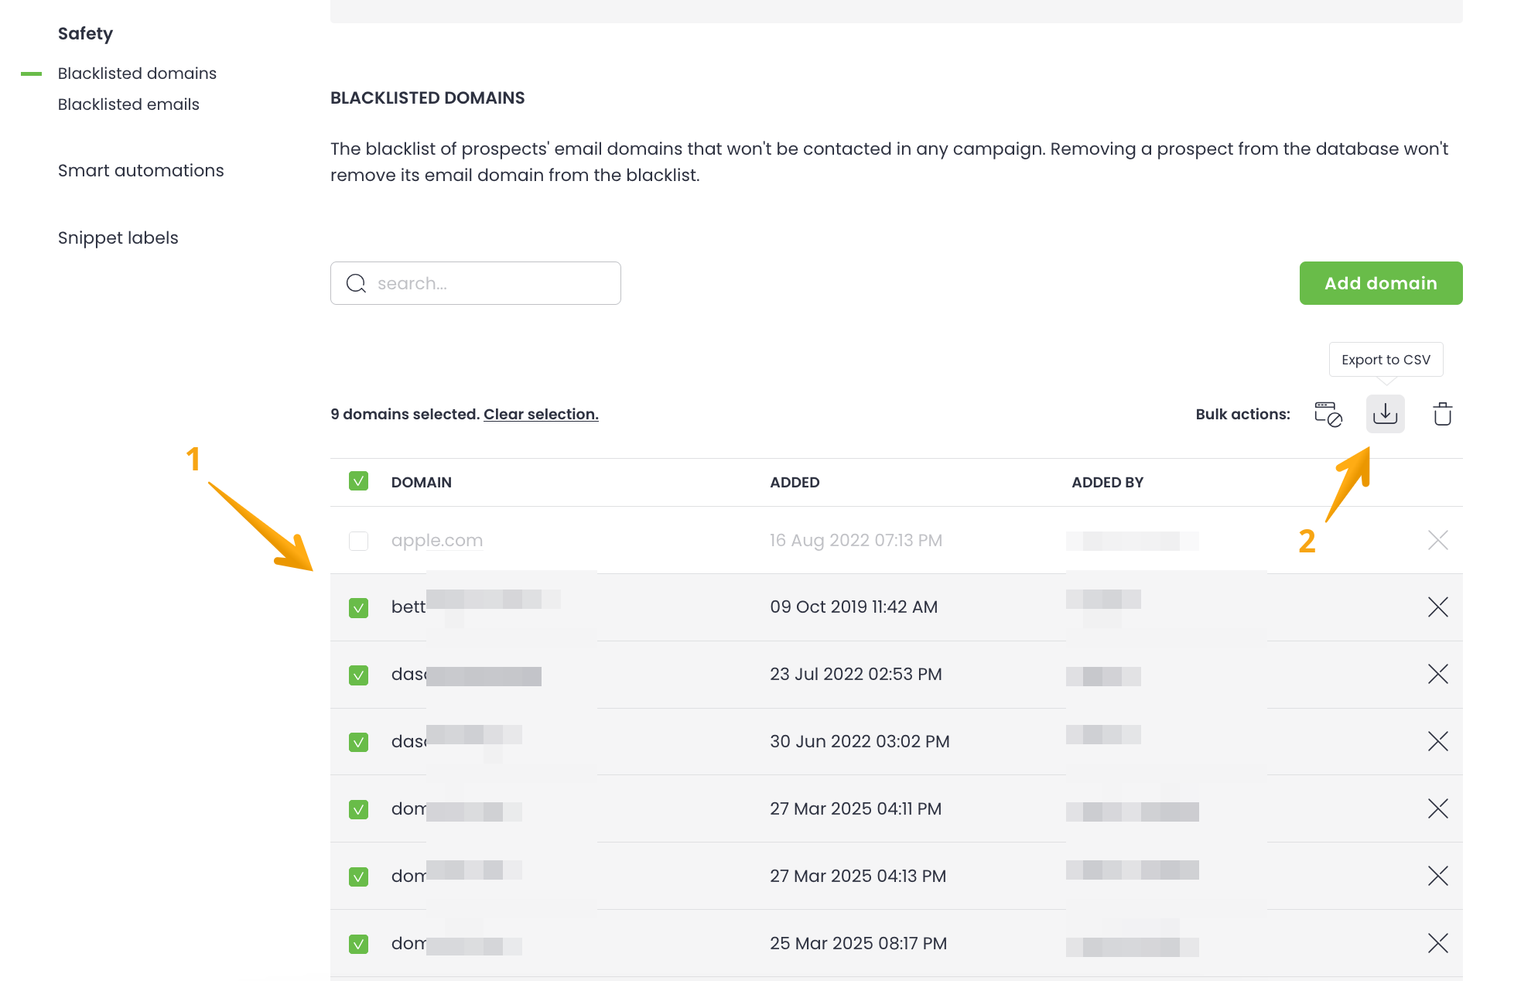Remove apple.com with its X icon
Image resolution: width=1538 pixels, height=981 pixels.
click(x=1437, y=540)
